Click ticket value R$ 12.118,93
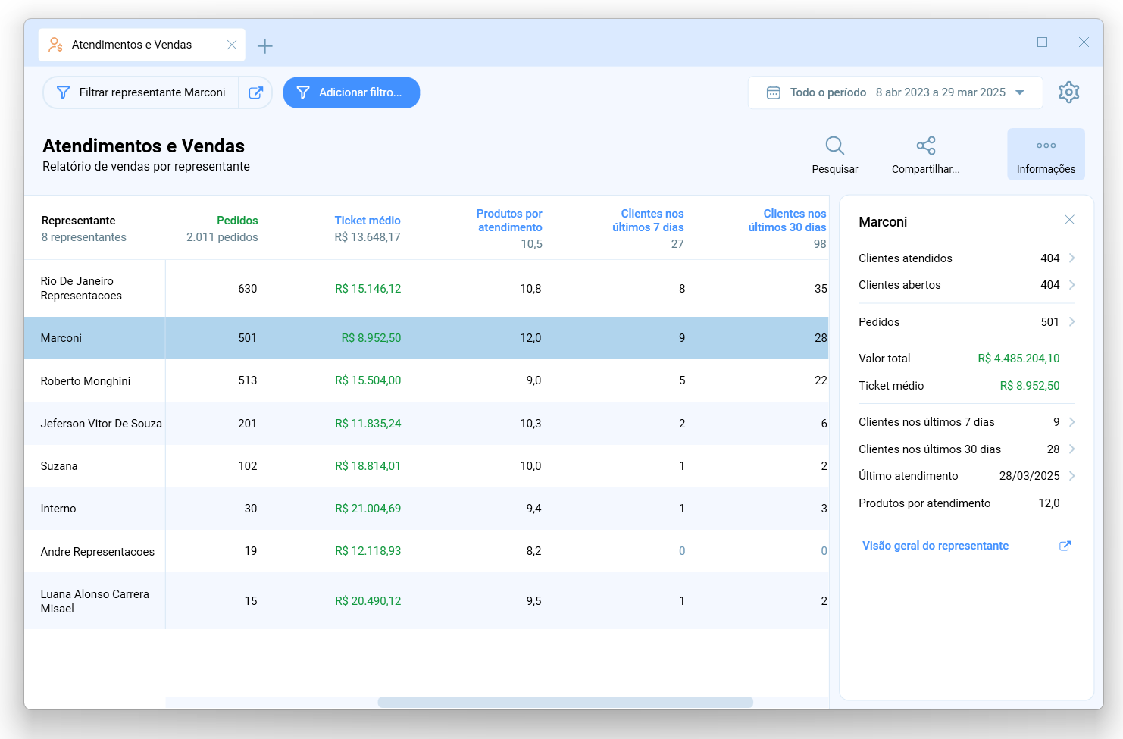 pyautogui.click(x=368, y=551)
